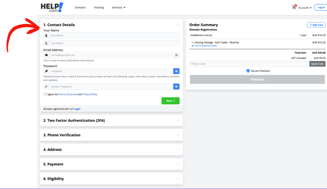Click the Promo Code input field
The height and width of the screenshot is (189, 327).
(249, 64)
